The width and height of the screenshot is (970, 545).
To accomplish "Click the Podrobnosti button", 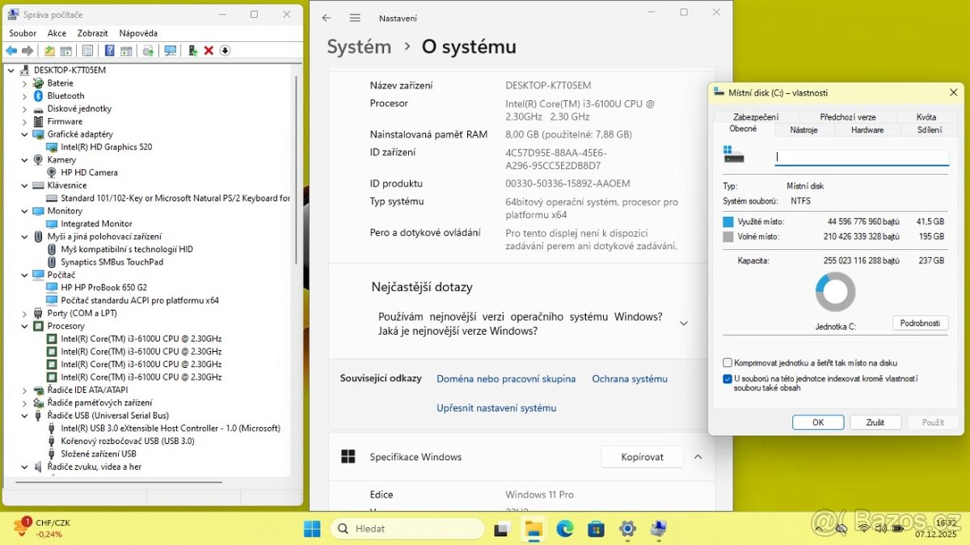I will click(920, 323).
